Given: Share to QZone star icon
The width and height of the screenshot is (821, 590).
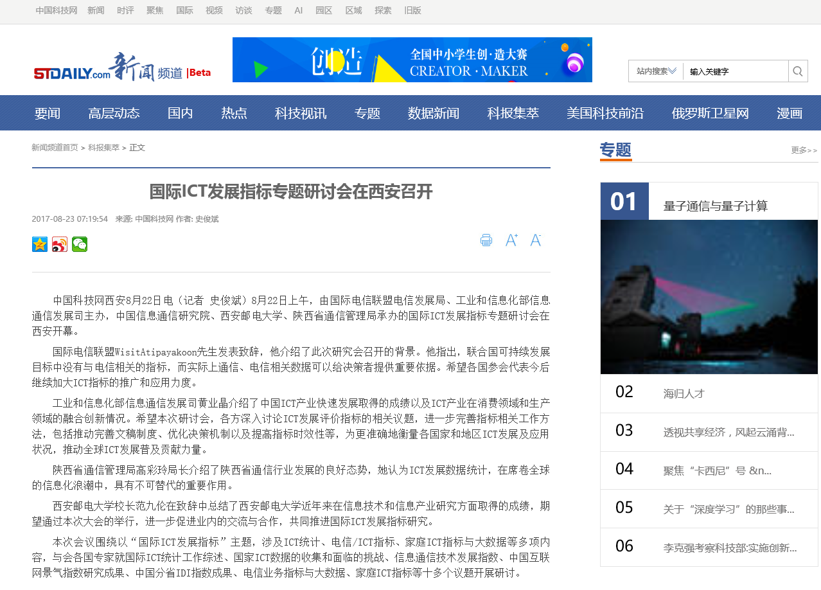Looking at the screenshot, I should coord(40,244).
